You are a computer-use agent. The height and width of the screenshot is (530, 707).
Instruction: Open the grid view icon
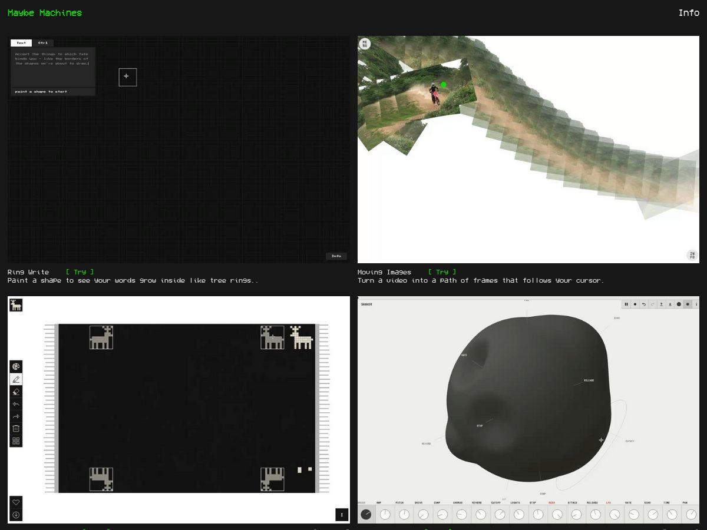(16, 440)
